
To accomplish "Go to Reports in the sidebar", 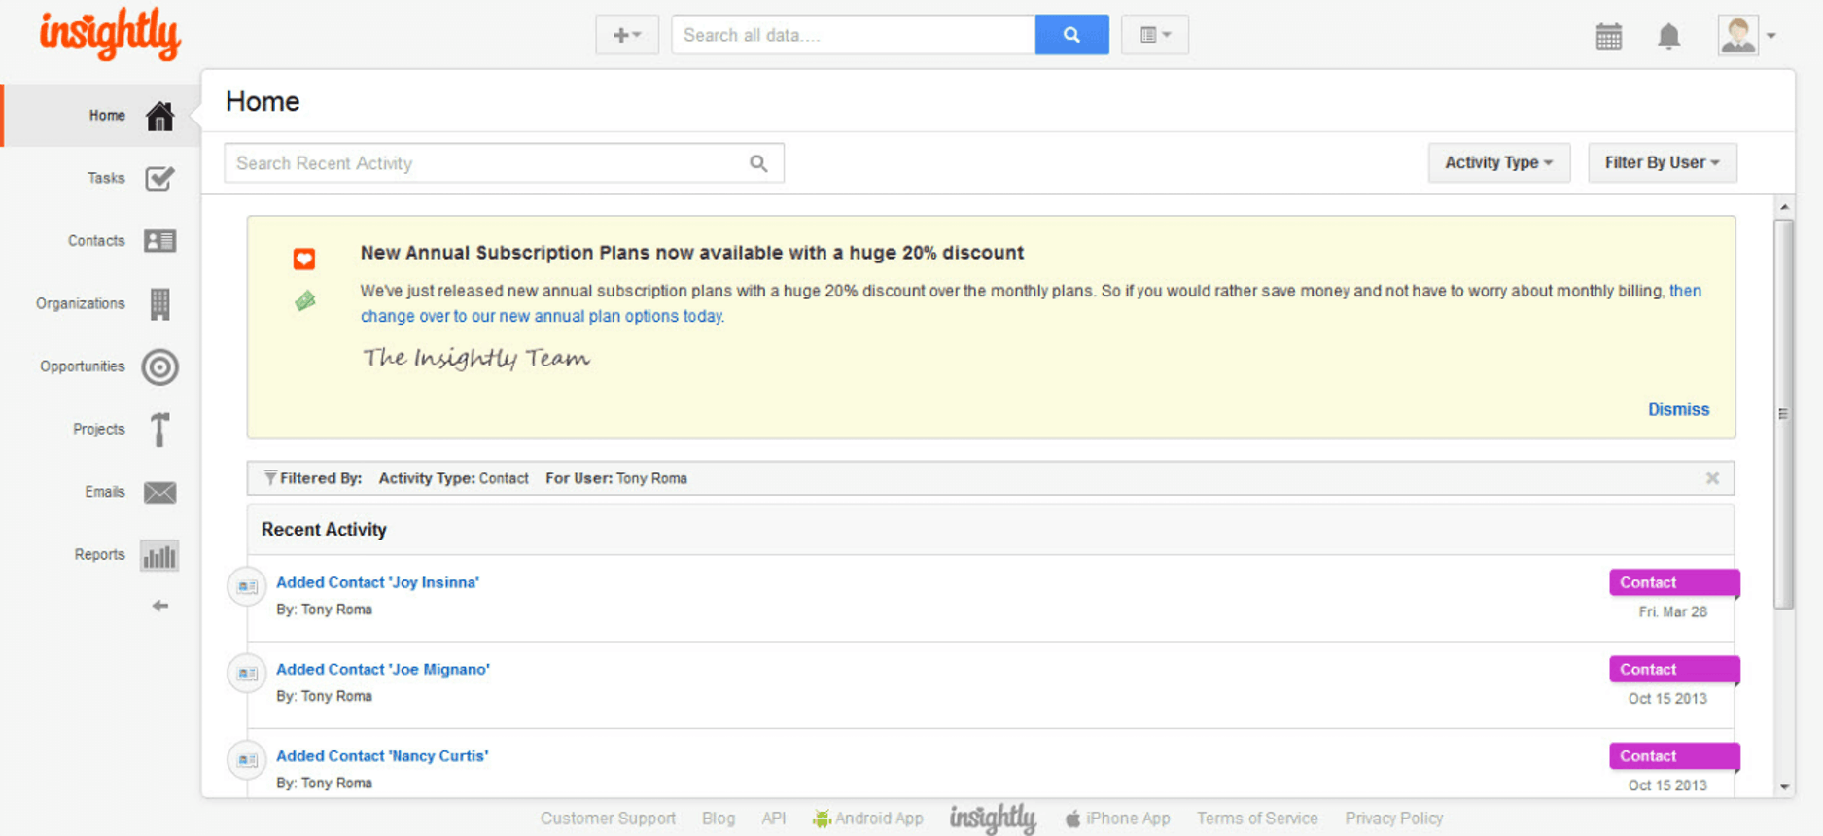I will [x=101, y=554].
